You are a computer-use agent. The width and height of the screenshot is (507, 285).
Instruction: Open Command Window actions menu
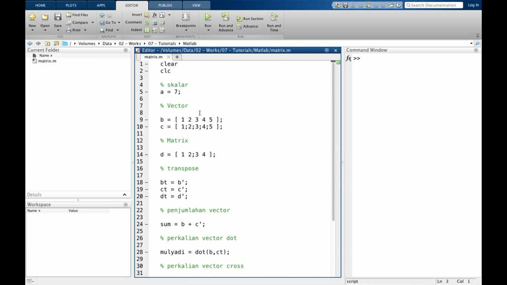(476, 50)
